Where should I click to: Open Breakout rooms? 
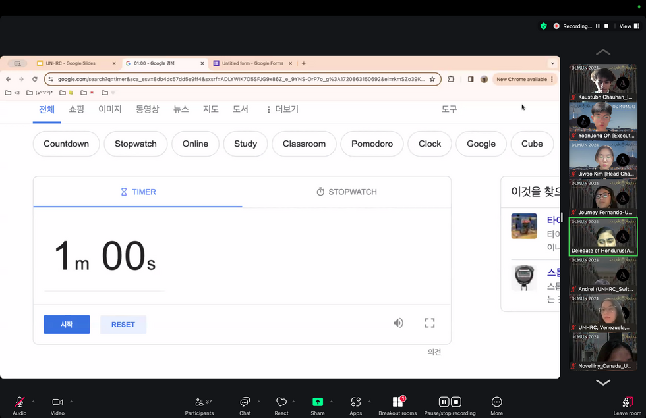[397, 405]
